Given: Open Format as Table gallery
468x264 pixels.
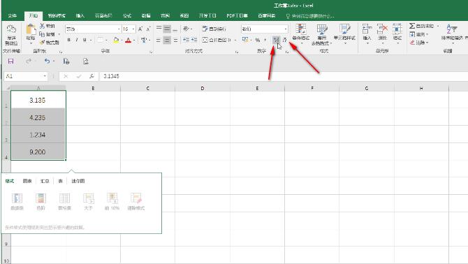Looking at the screenshot, I should tap(322, 34).
